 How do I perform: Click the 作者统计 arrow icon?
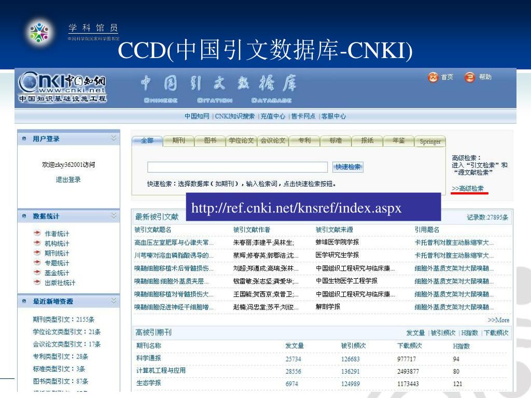click(37, 233)
